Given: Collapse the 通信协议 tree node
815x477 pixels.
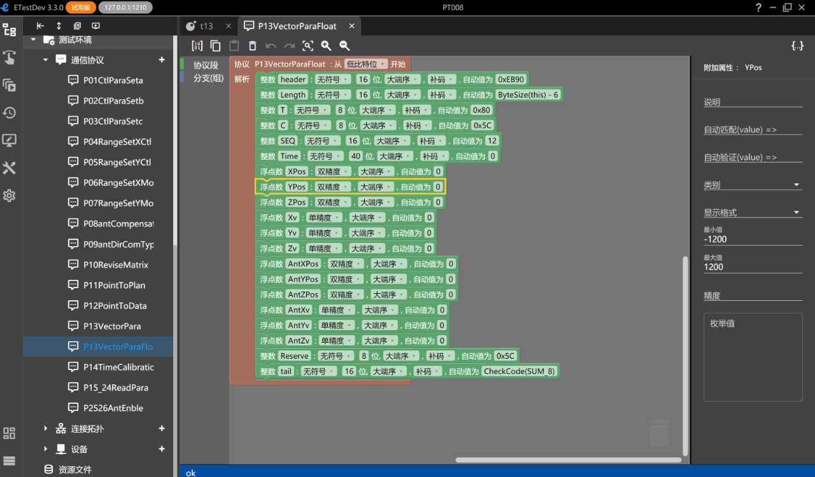Looking at the screenshot, I should click(x=45, y=60).
